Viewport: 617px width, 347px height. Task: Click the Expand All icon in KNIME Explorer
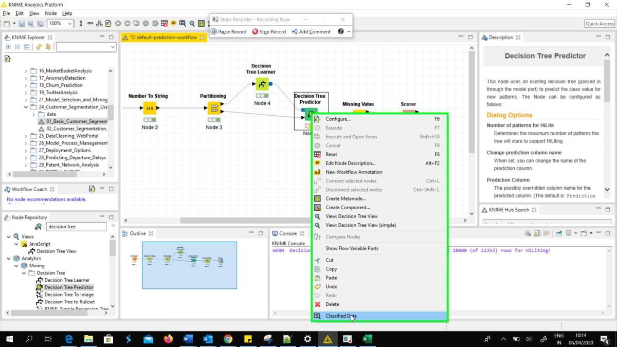click(8, 47)
